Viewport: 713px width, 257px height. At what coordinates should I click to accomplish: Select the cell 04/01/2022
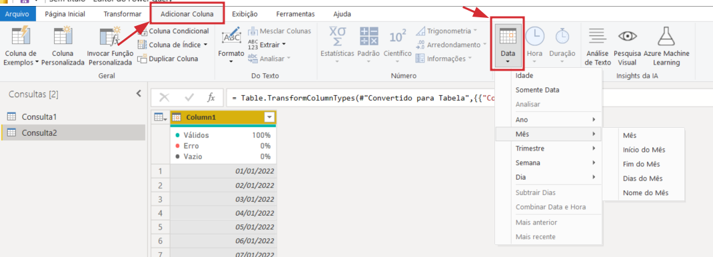pos(223,213)
